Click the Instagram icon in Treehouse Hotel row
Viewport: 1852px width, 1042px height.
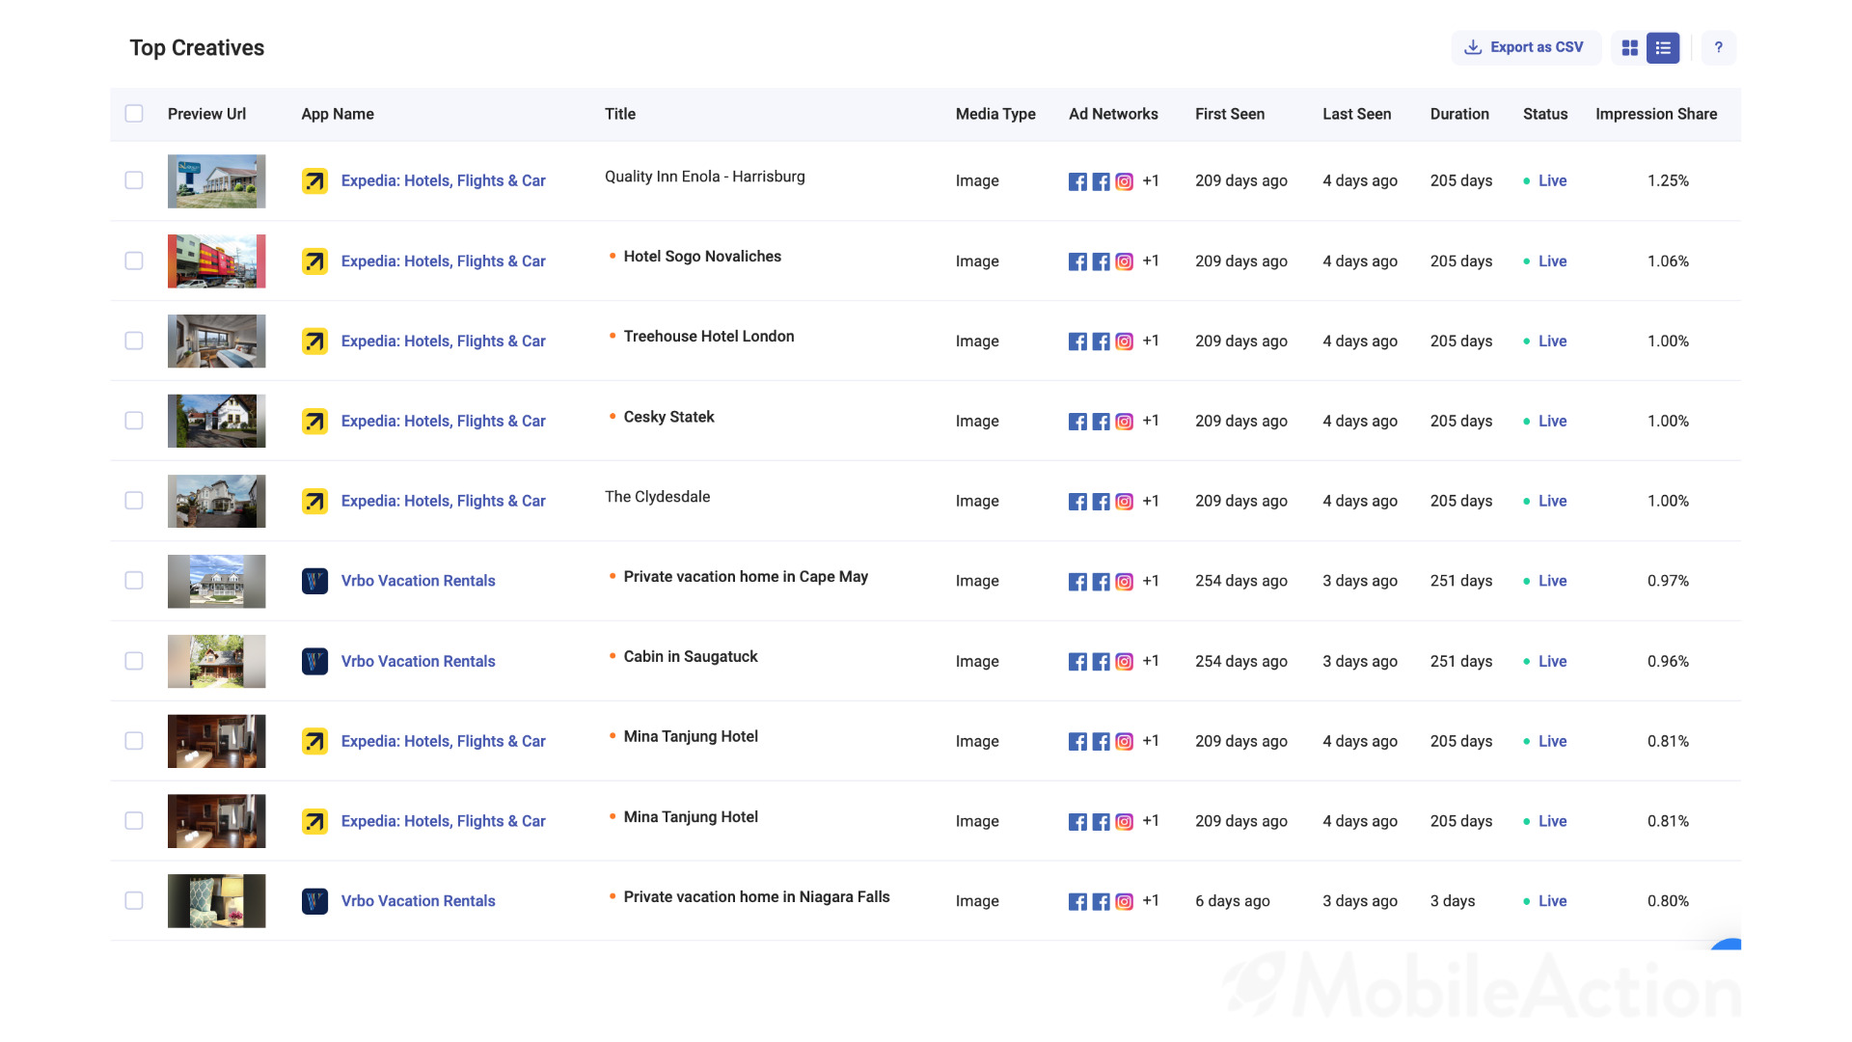[1124, 342]
